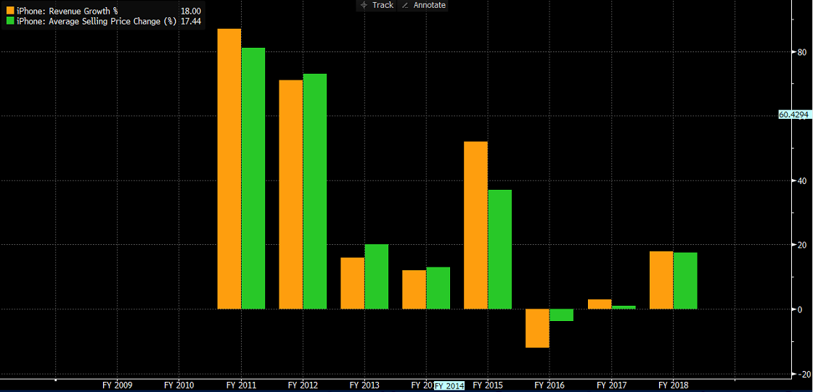Click the Track button label
The image size is (813, 392).
pyautogui.click(x=383, y=5)
